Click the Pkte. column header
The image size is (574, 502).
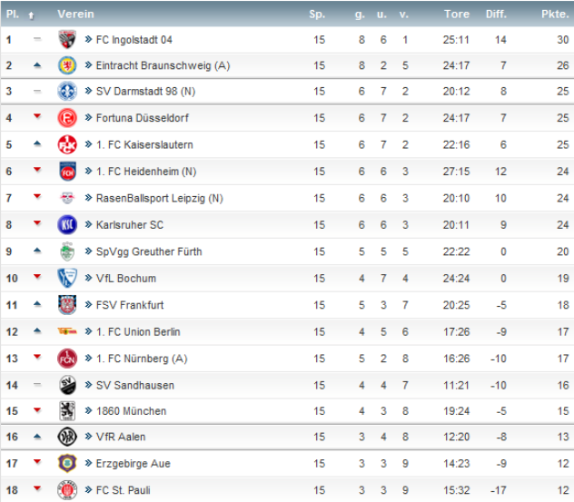click(x=554, y=14)
